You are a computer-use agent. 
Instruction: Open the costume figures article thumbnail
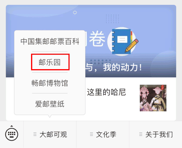[x=153, y=98]
